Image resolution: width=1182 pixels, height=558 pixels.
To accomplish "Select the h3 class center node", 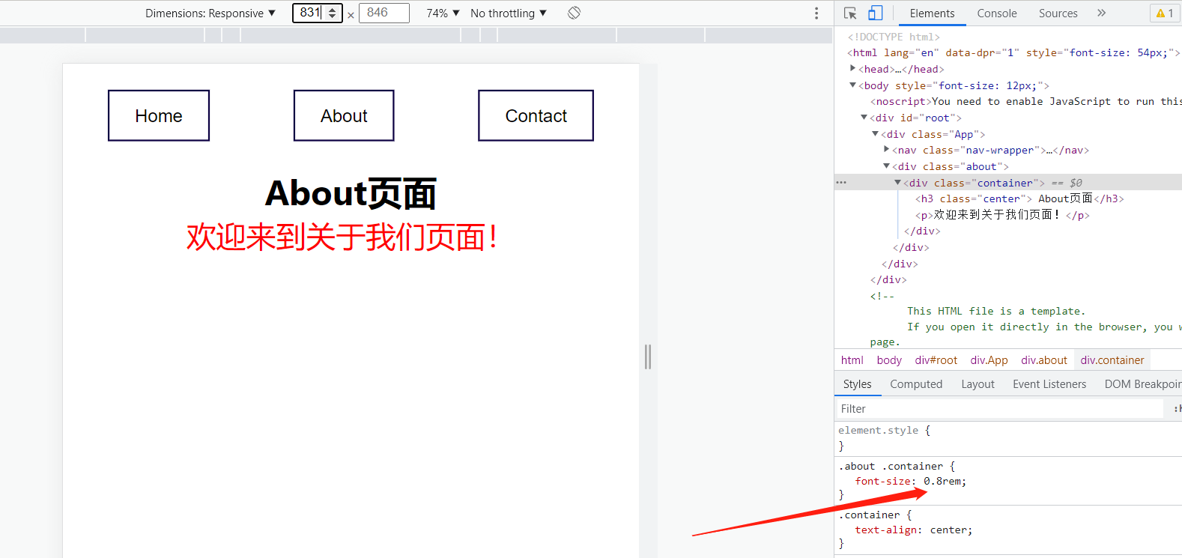I will pyautogui.click(x=1019, y=198).
